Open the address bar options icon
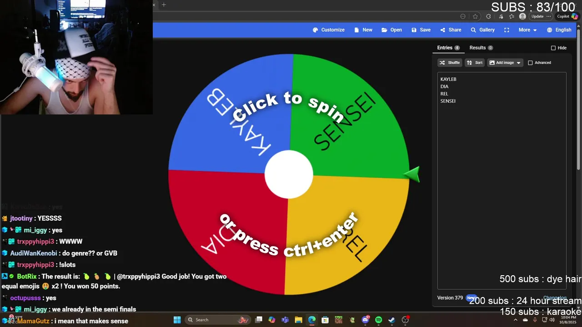This screenshot has height=327, width=582. (462, 16)
